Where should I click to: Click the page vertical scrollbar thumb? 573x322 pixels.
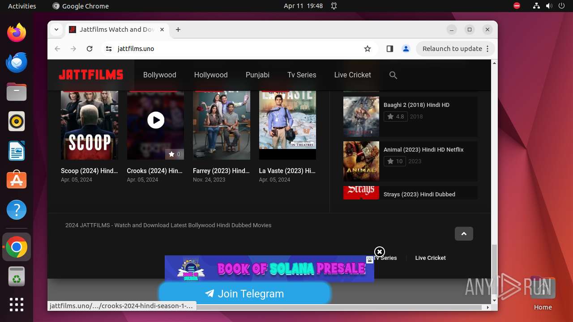(x=494, y=269)
